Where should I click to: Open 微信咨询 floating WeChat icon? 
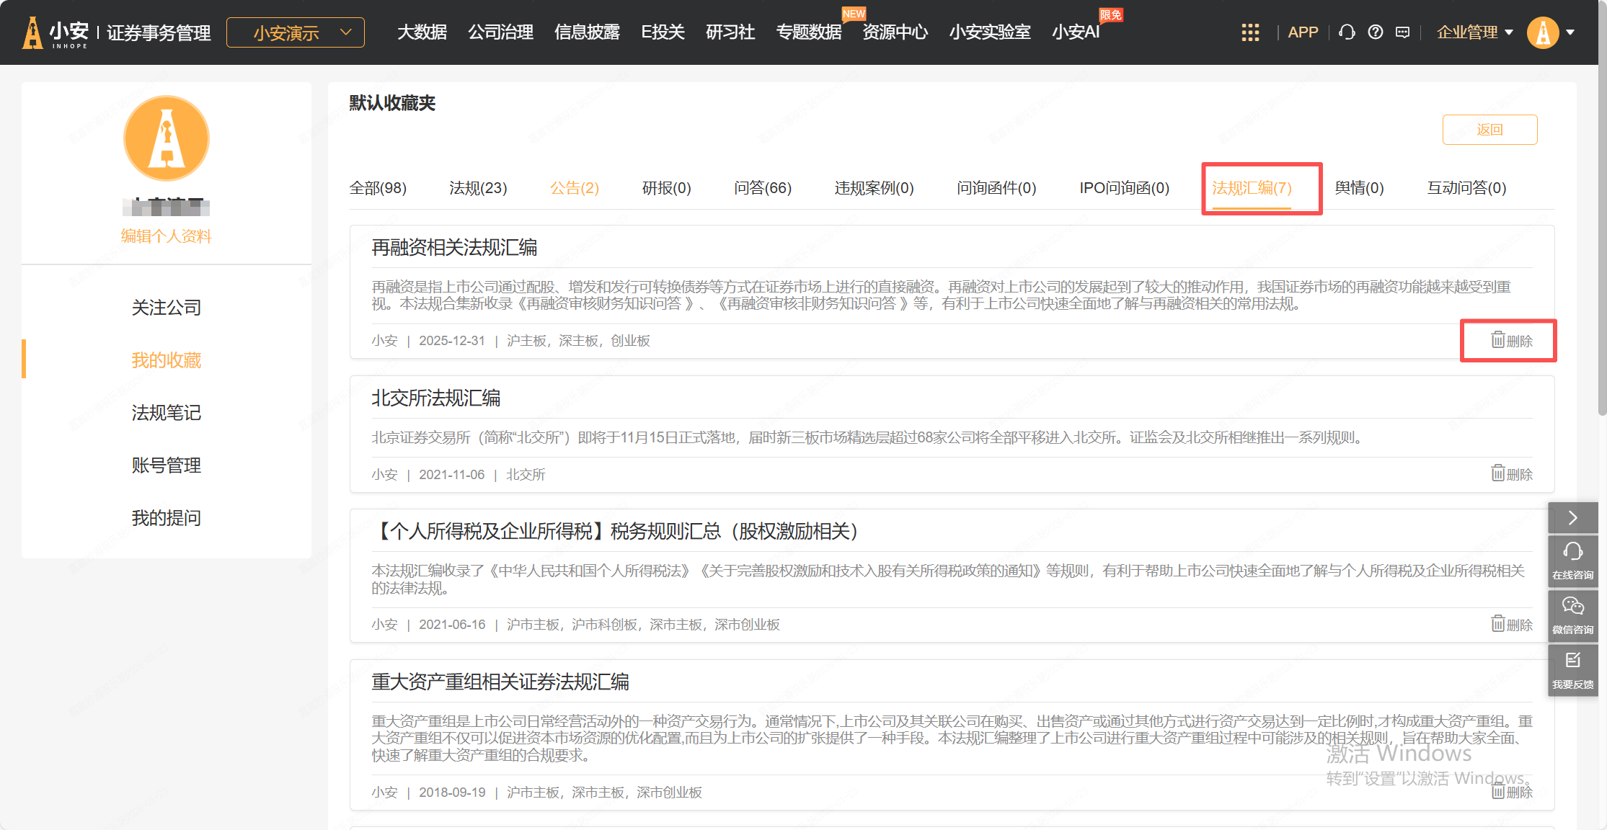point(1573,615)
